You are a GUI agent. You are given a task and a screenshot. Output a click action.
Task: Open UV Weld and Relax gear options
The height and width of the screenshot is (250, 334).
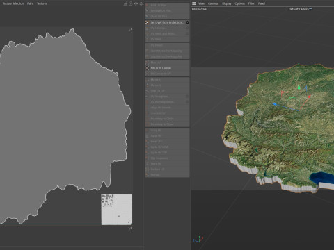(187, 33)
